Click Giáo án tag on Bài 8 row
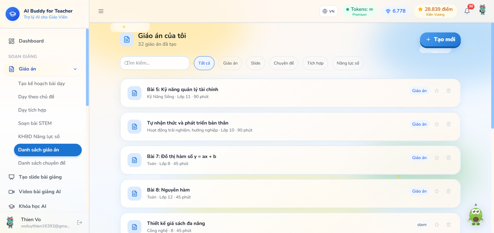The image size is (494, 233). (419, 191)
